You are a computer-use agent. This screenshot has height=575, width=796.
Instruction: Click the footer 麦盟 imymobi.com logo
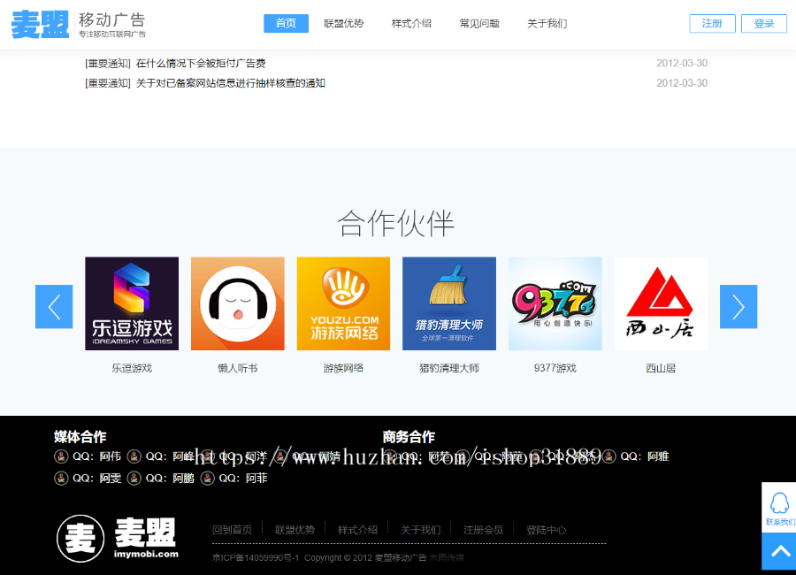pos(118,539)
